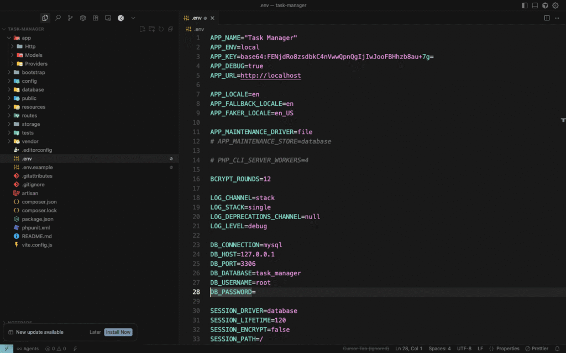
Task: Open the Source Control view
Action: tap(70, 18)
